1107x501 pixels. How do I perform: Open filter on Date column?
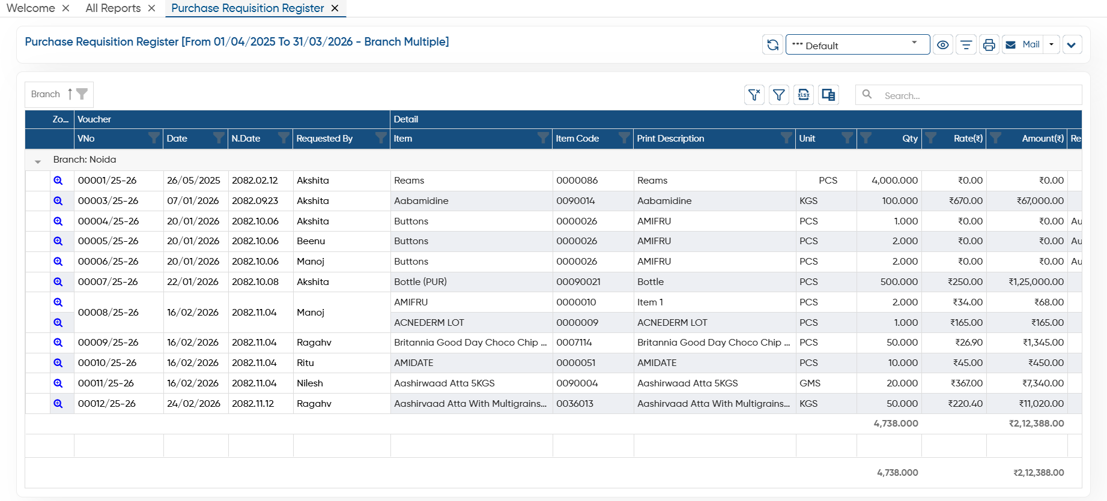tap(219, 139)
